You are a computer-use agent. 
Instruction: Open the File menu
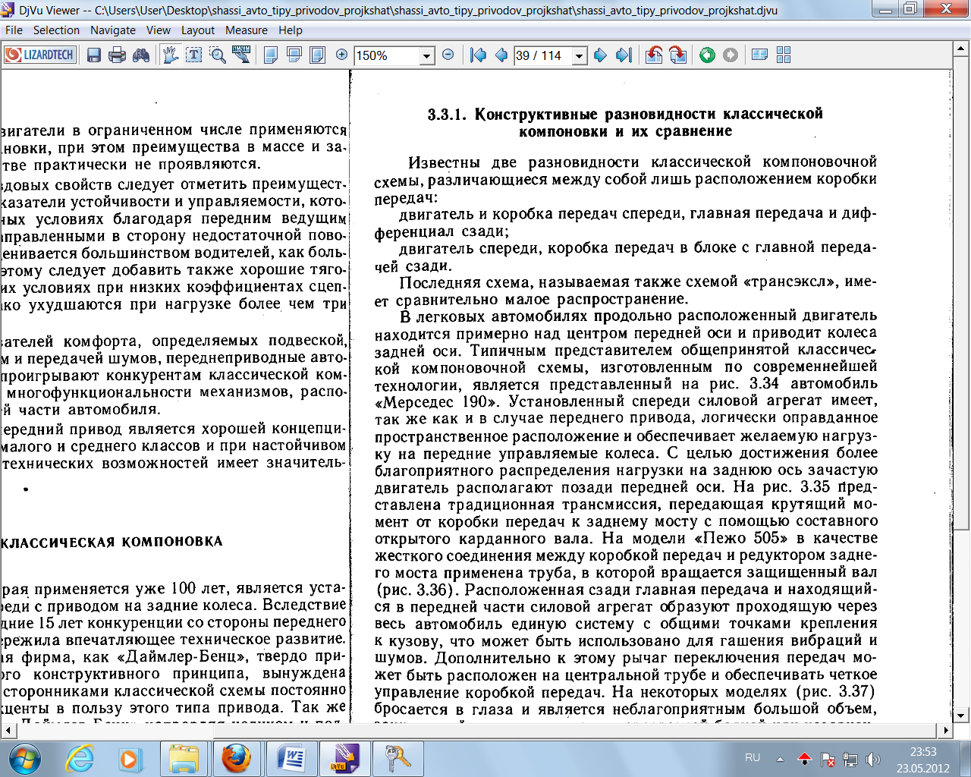point(14,30)
